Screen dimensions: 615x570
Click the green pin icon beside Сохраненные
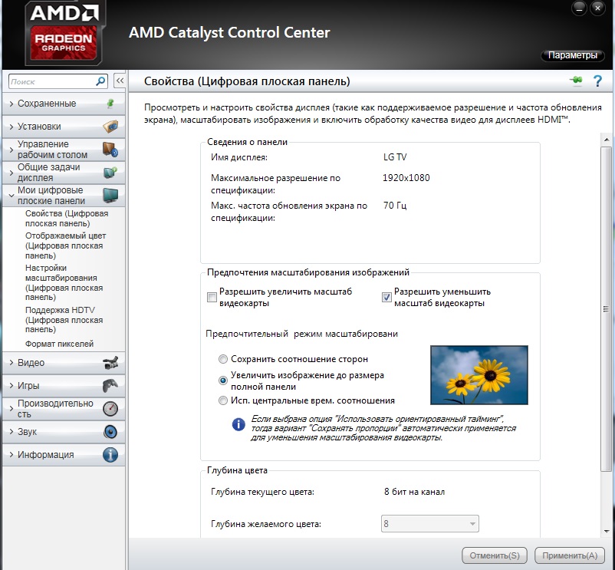[x=110, y=104]
